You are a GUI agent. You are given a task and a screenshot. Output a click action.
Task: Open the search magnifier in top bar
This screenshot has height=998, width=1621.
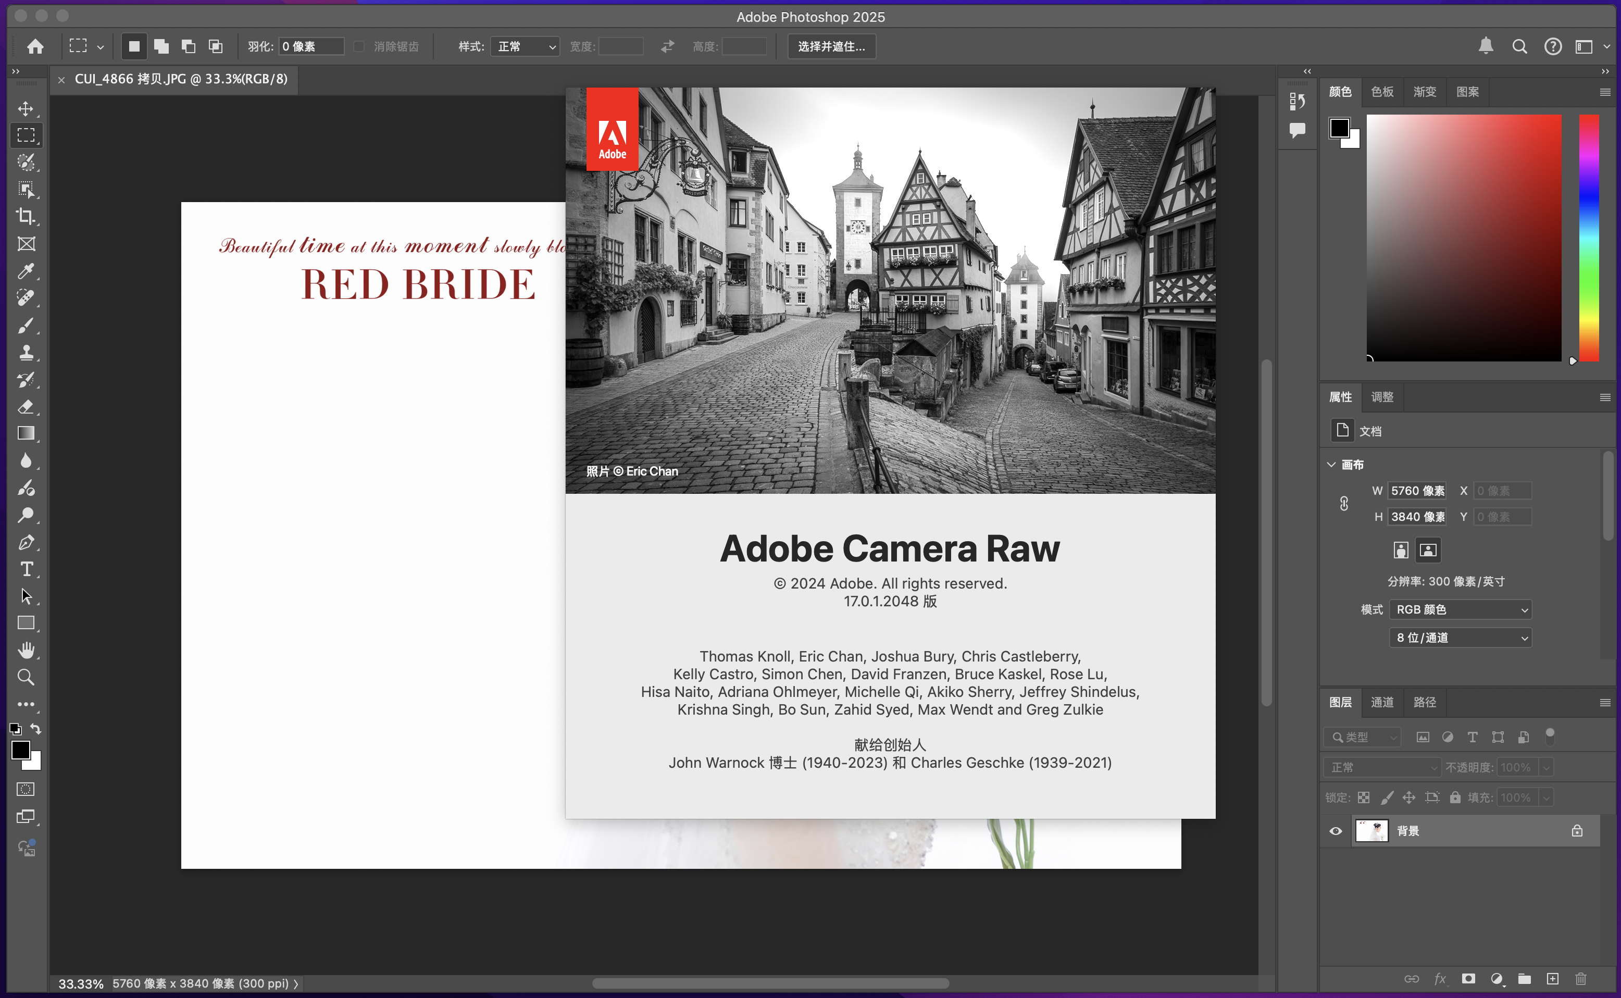point(1519,46)
